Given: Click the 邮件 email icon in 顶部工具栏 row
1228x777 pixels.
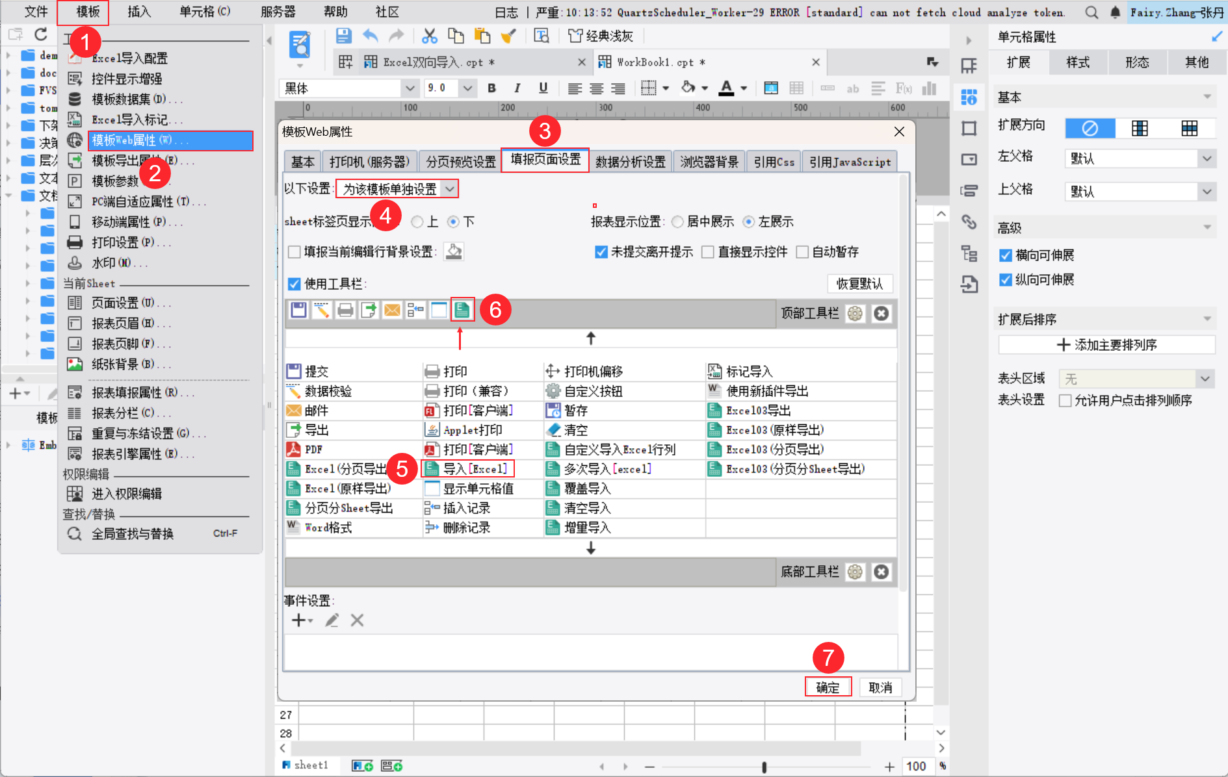Looking at the screenshot, I should point(392,310).
